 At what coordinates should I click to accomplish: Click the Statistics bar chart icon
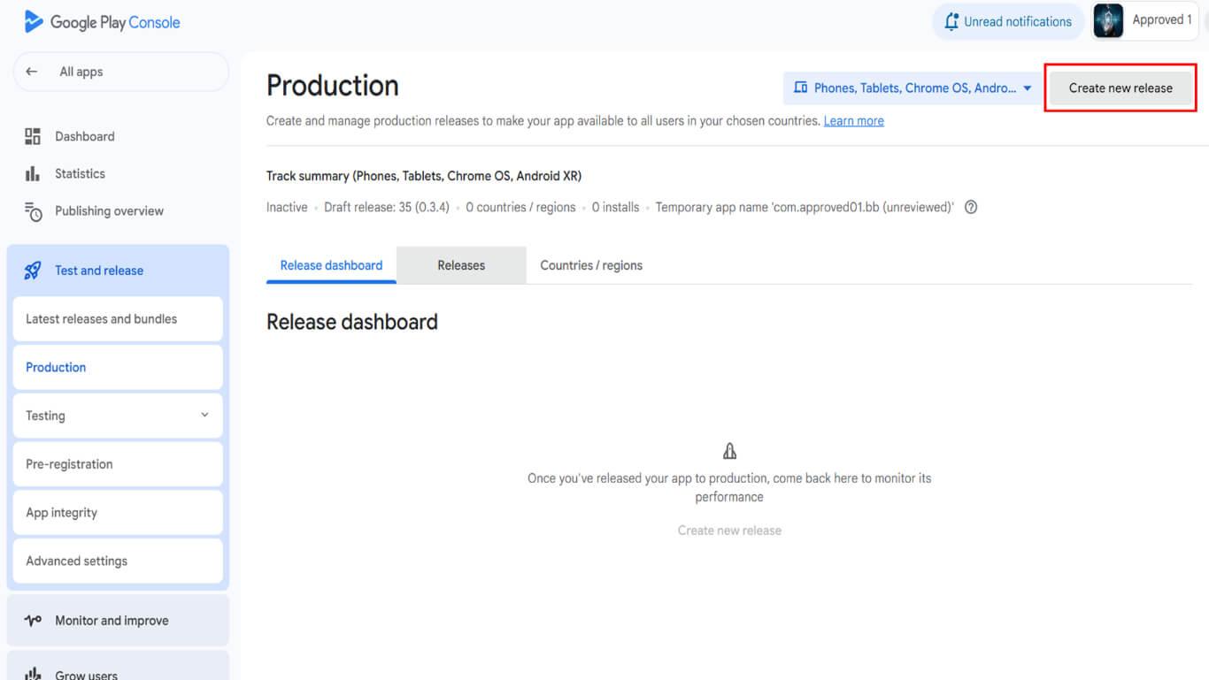33,173
